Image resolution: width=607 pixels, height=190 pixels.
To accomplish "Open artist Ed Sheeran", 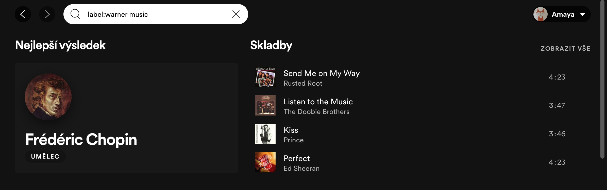I will [301, 168].
